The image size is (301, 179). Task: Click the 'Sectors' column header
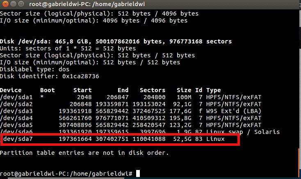(x=153, y=90)
